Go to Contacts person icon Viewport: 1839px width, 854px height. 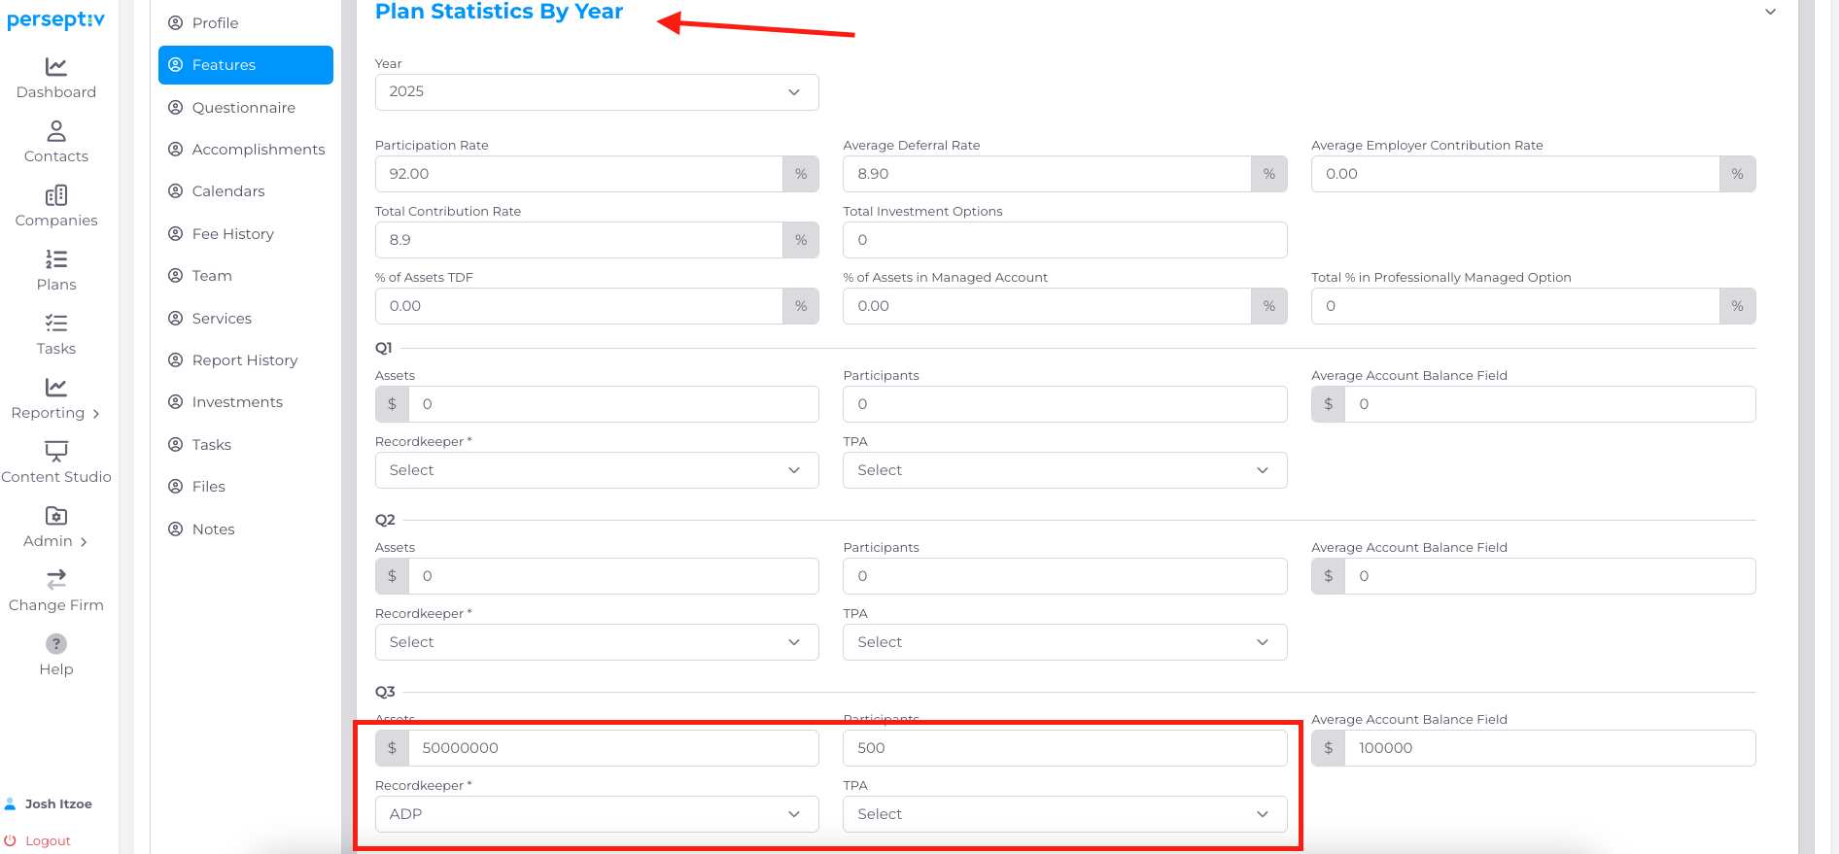click(x=56, y=130)
